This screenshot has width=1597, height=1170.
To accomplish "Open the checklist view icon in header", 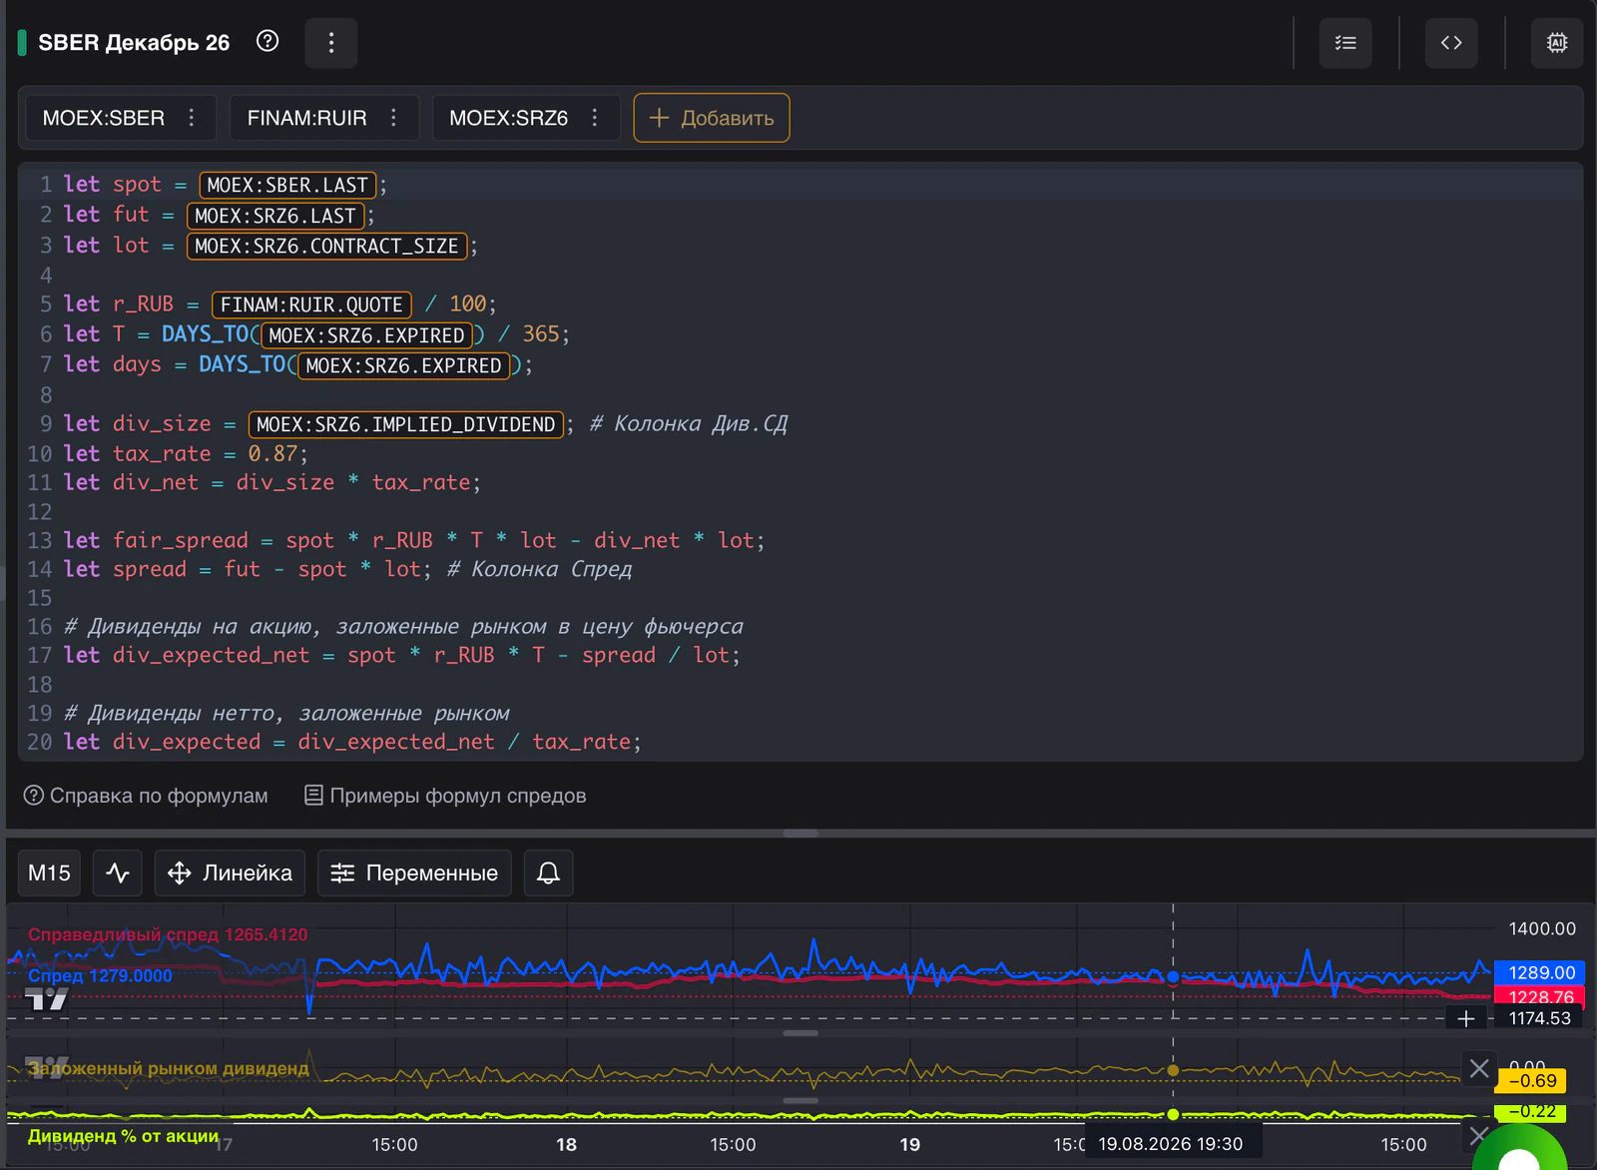I will pos(1345,42).
